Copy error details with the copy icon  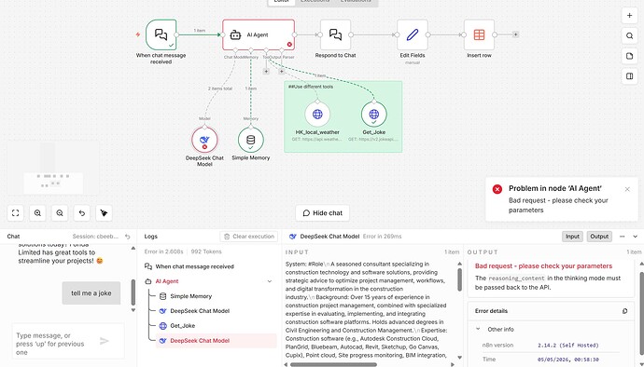[624, 311]
